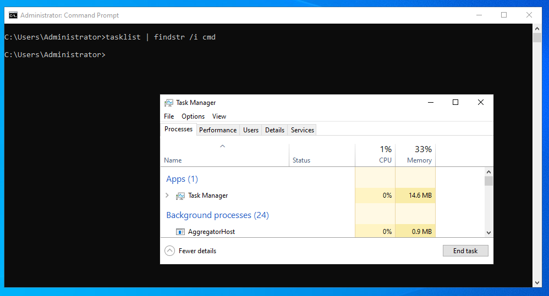Expand the Task Manager app entry
This screenshot has width=549, height=296.
pos(167,196)
